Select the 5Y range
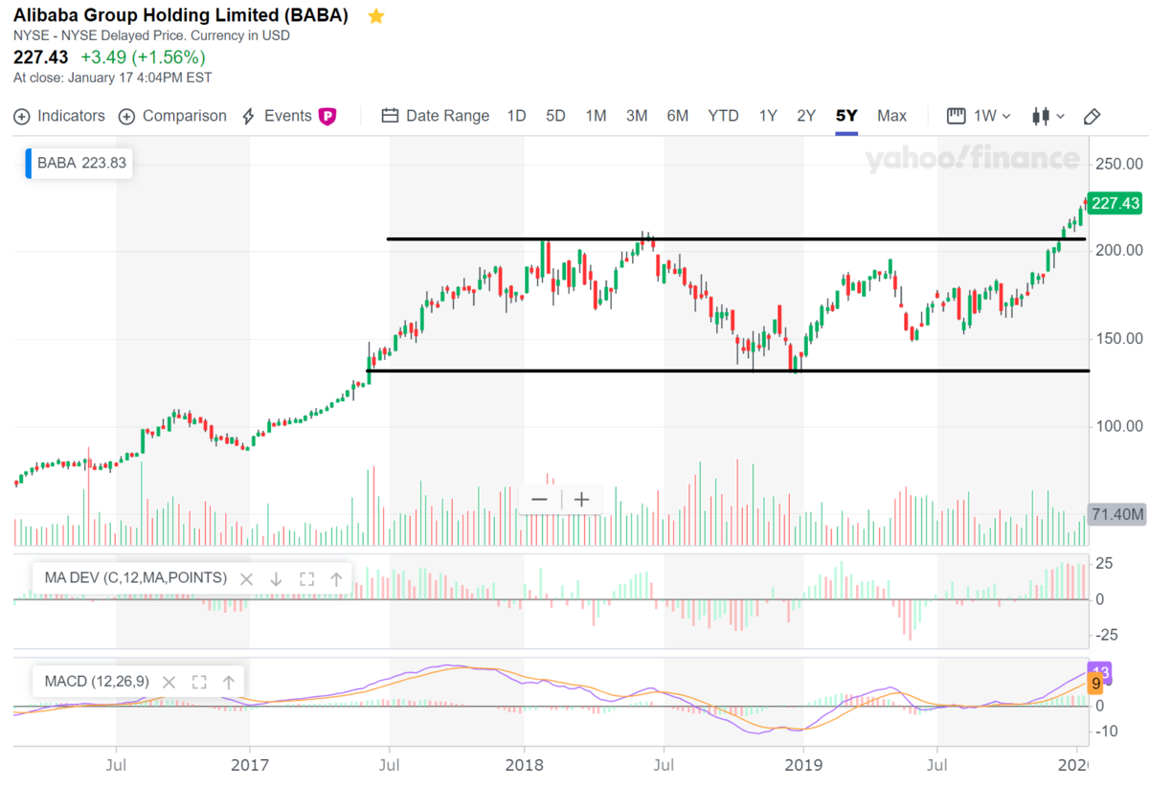Screen dimensions: 1149x788 click(x=846, y=116)
